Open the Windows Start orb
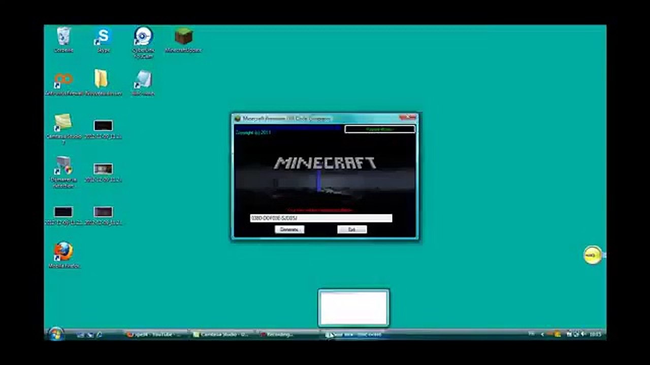Screen dimensions: 650x365 (x=55, y=334)
